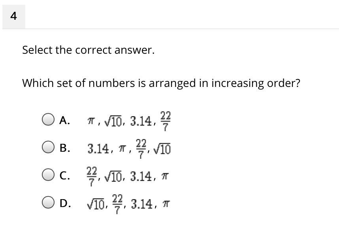339x241 pixels.
Task: Click the letter label A.
Action: click(x=64, y=120)
